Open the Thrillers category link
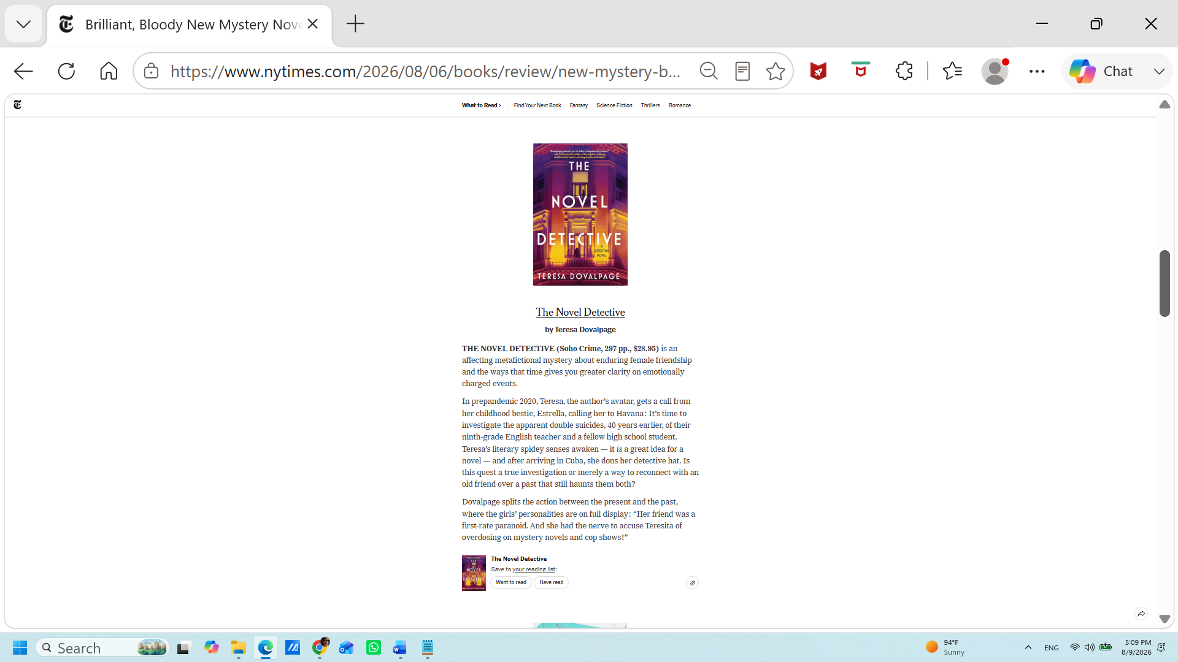Viewport: 1178px width, 662px height. pyautogui.click(x=650, y=105)
